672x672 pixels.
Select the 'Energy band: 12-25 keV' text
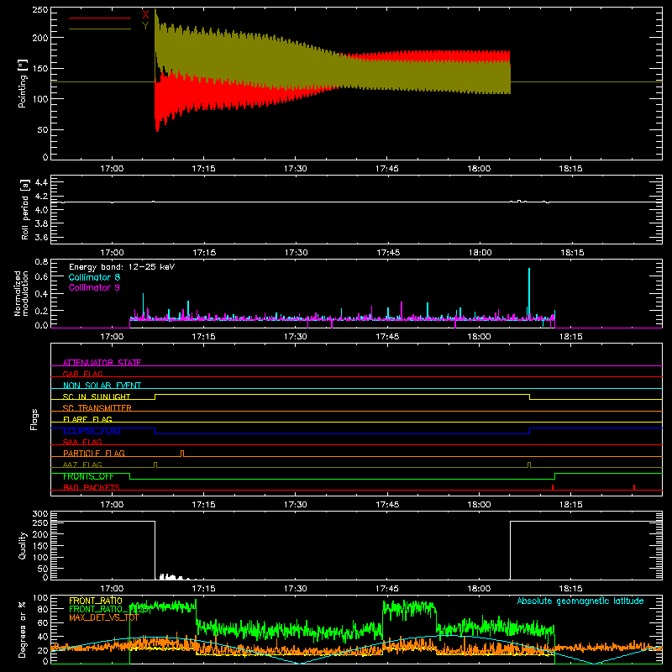coord(122,267)
